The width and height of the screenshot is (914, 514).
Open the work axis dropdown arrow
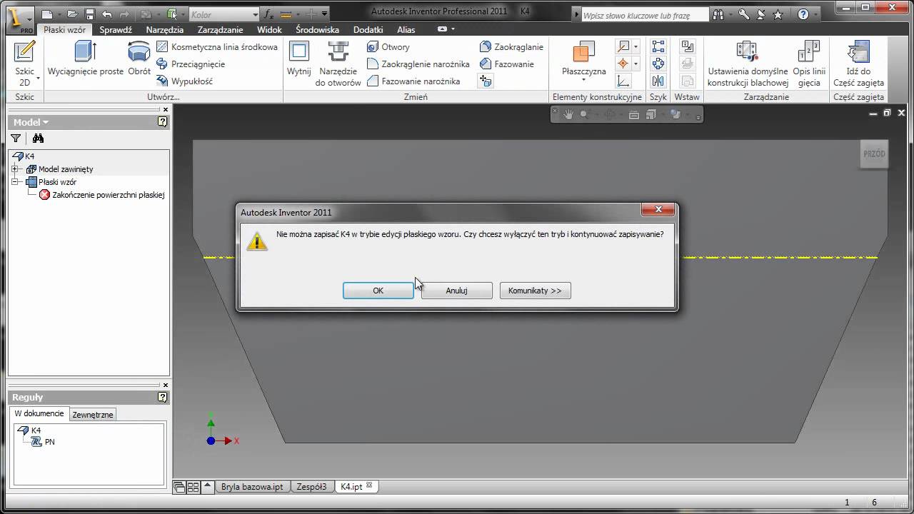pyautogui.click(x=636, y=47)
